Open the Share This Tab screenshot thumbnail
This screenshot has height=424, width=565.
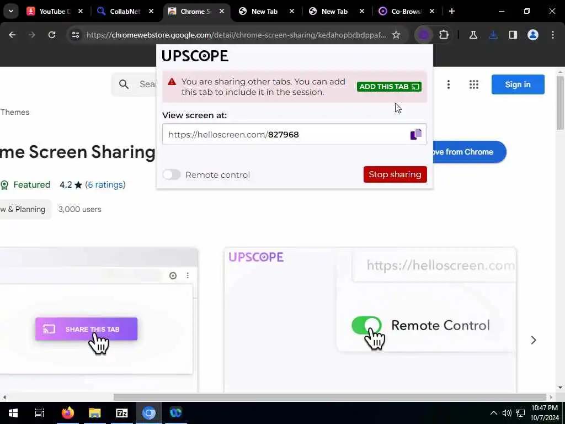98,320
